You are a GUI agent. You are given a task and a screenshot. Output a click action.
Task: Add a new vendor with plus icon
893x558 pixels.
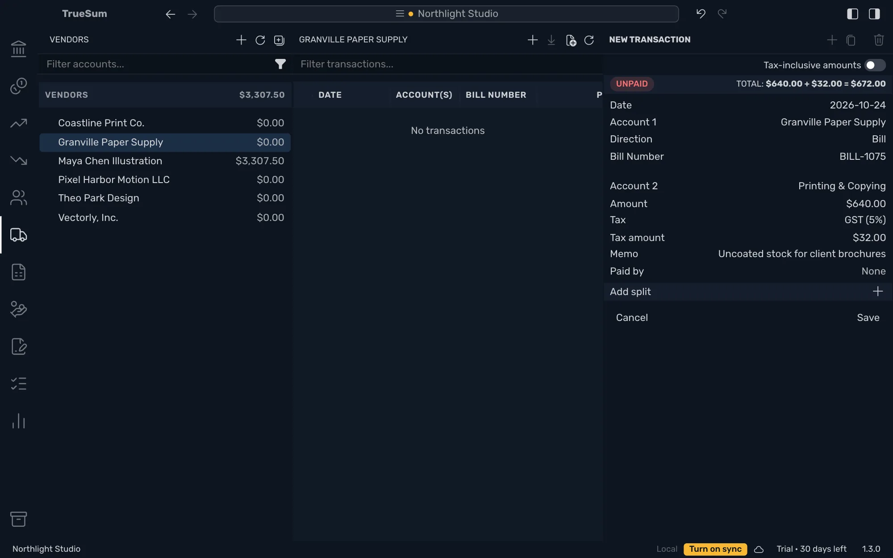[241, 40]
